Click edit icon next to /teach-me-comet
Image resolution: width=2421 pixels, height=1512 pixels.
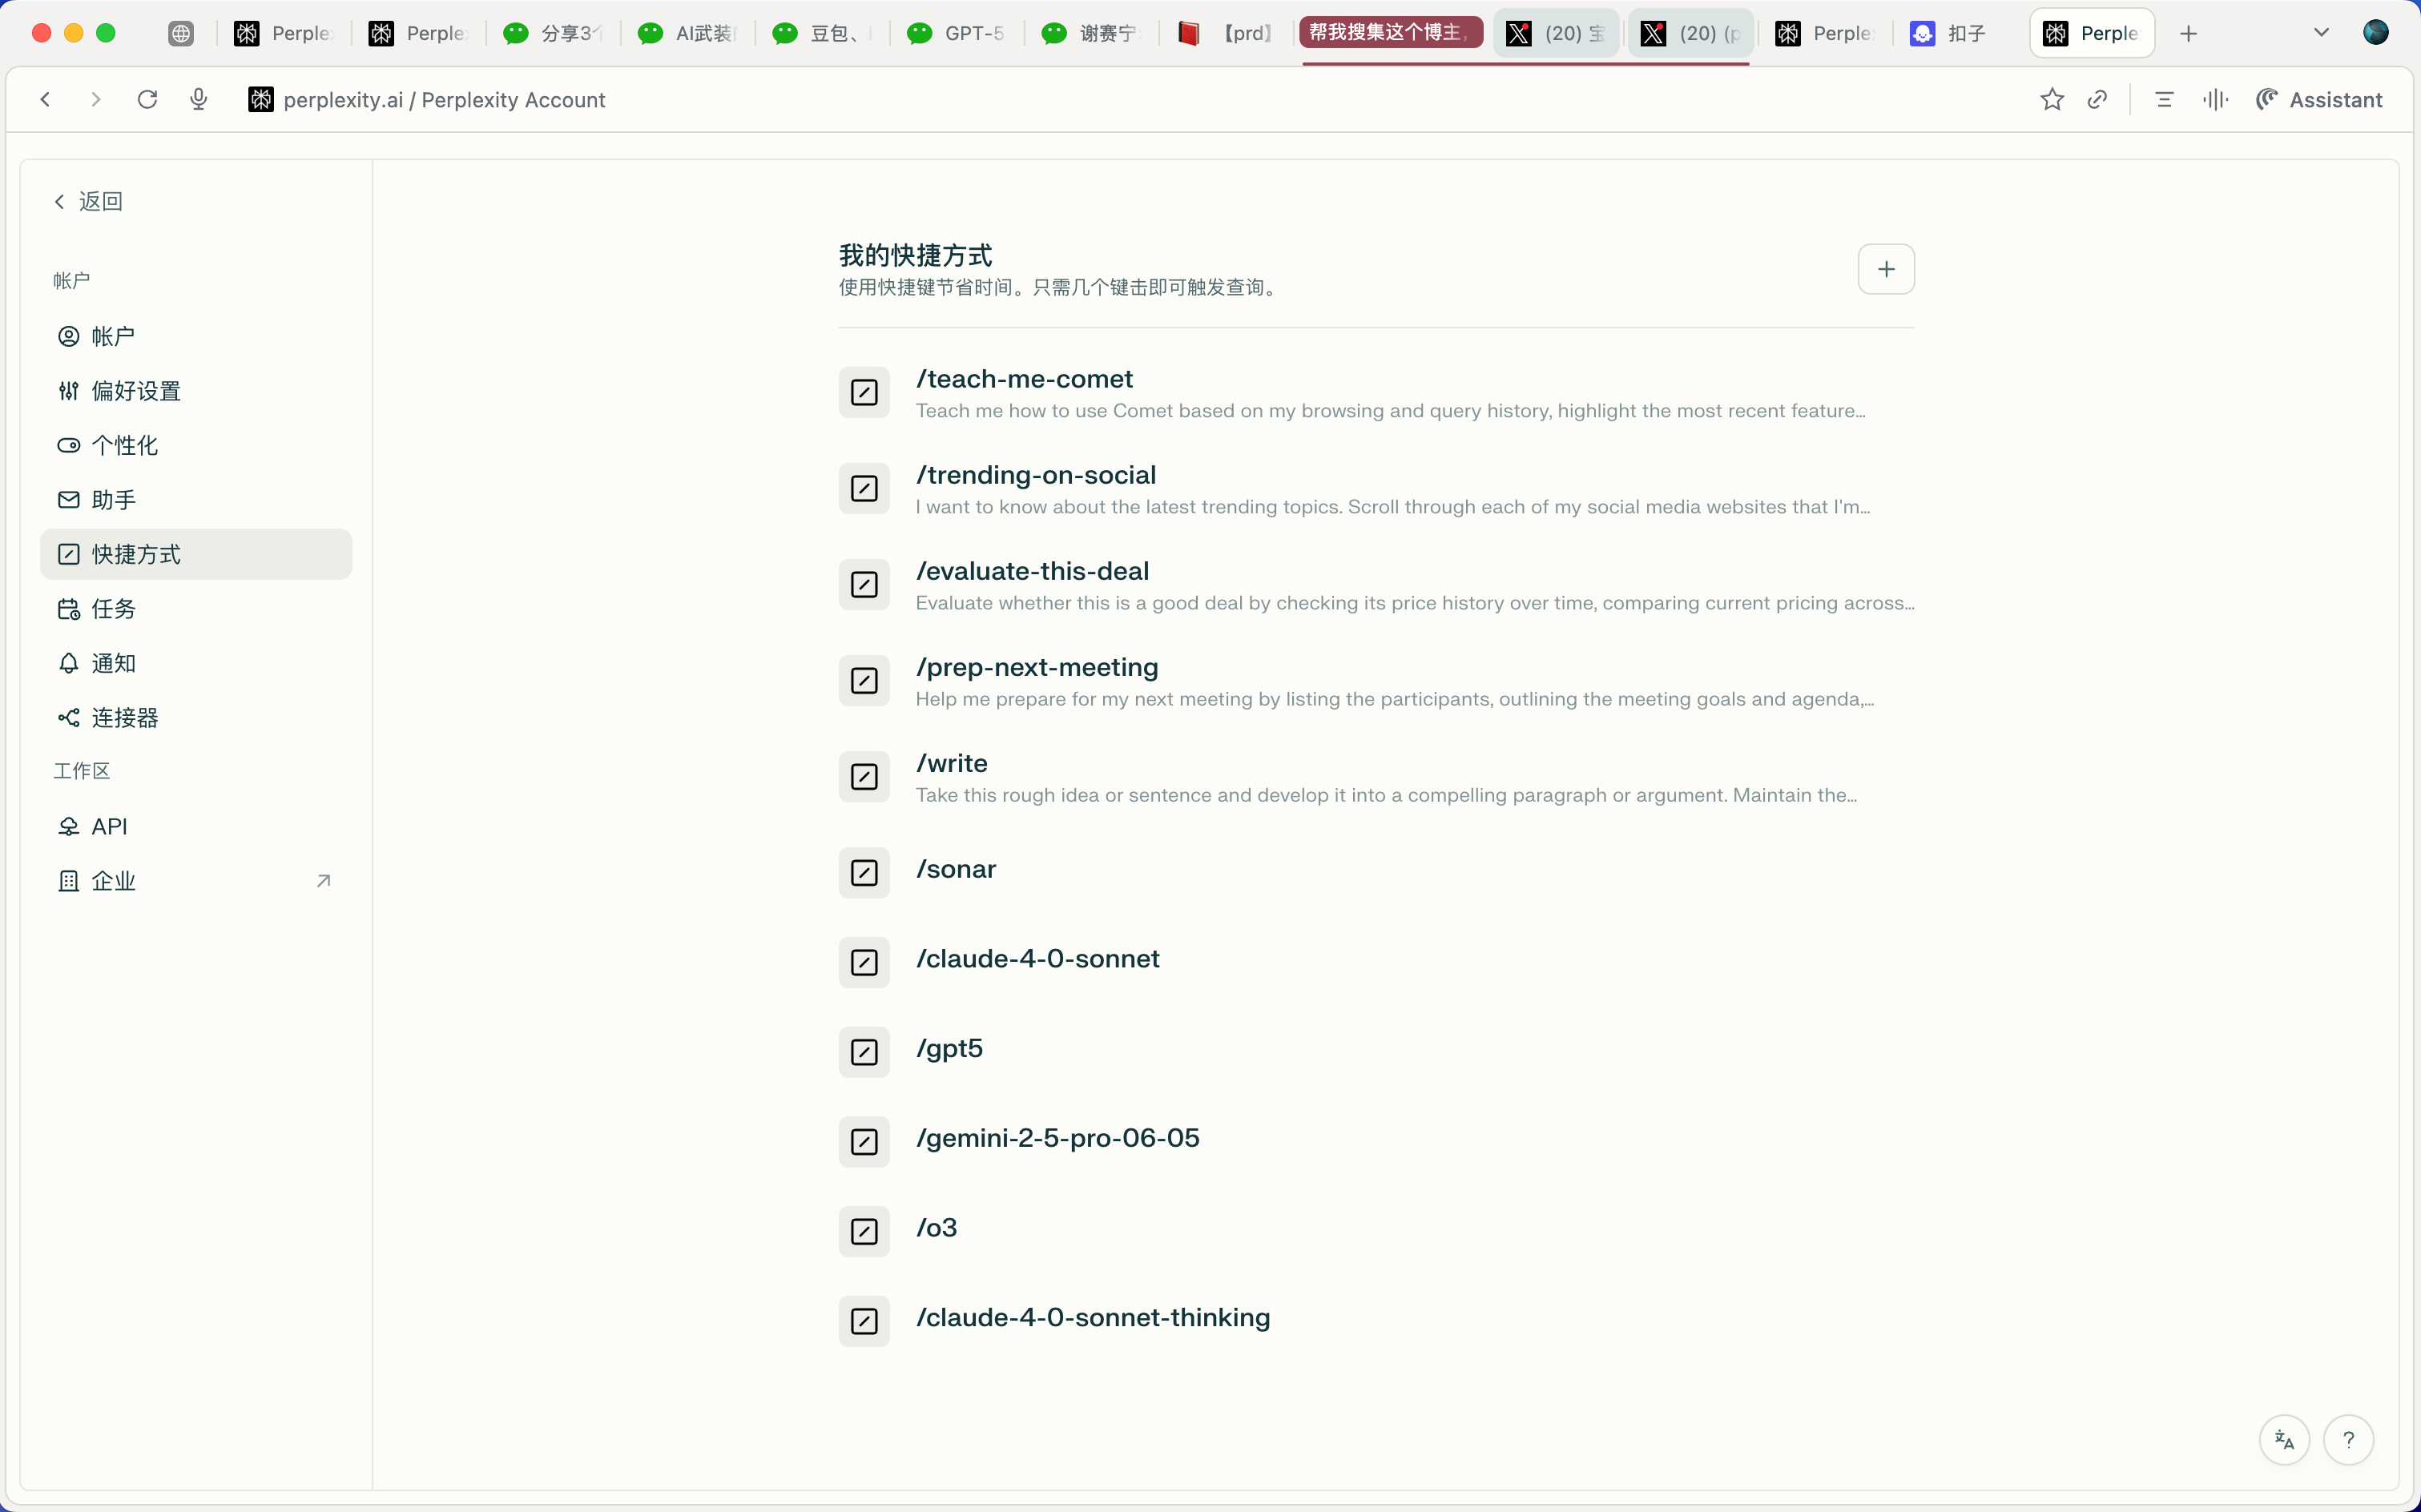[x=864, y=393]
